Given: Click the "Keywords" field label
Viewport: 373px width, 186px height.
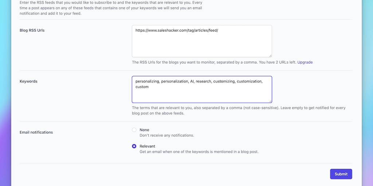Looking at the screenshot, I should pos(28,81).
